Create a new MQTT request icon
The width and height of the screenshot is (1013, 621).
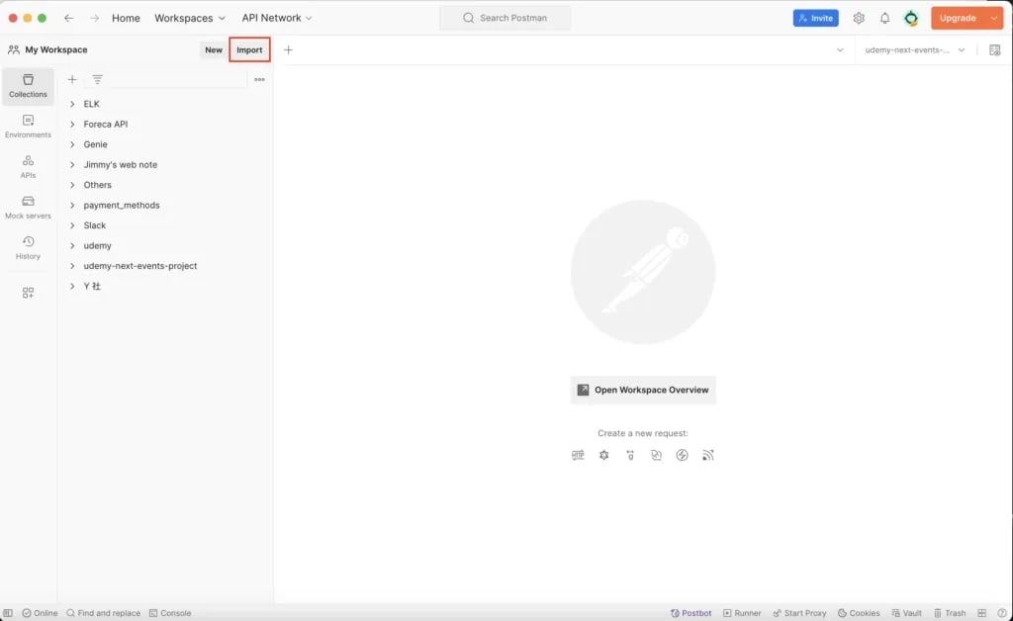708,455
